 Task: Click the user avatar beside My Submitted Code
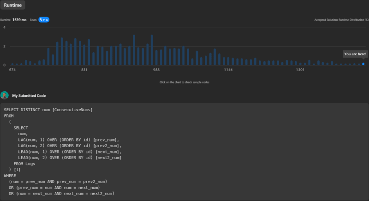tap(5, 95)
